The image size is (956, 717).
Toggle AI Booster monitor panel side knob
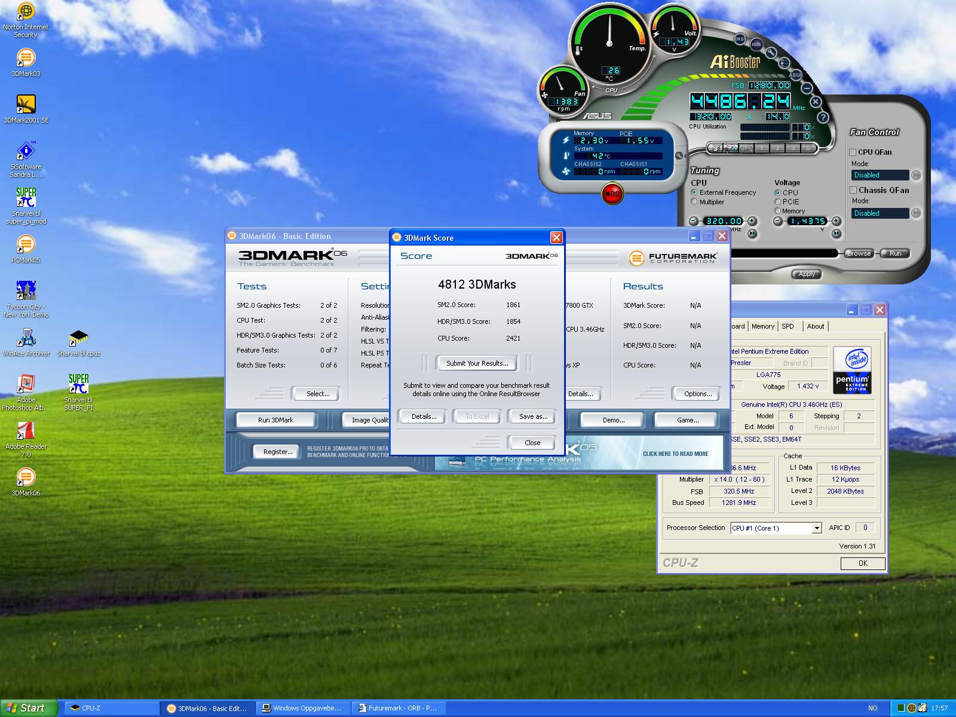click(679, 156)
